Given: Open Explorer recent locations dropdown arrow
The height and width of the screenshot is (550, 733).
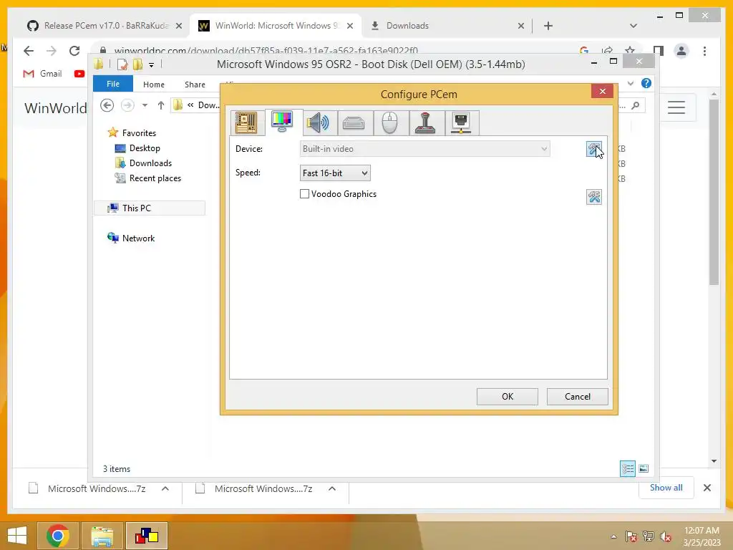Looking at the screenshot, I should 145,105.
